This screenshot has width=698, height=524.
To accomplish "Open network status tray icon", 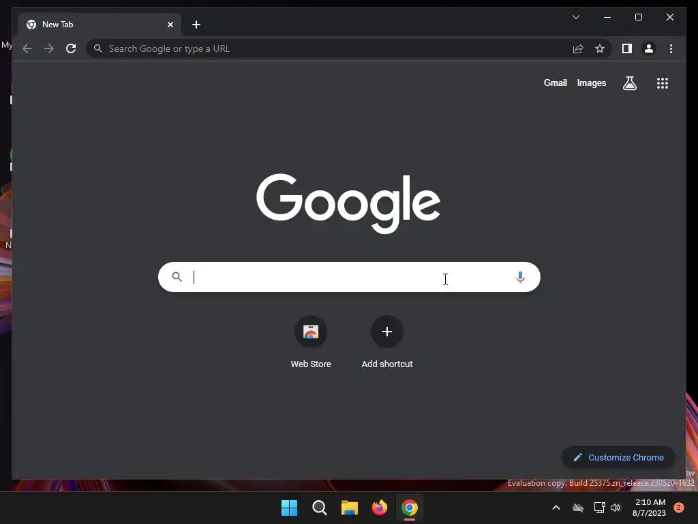I will tap(599, 508).
